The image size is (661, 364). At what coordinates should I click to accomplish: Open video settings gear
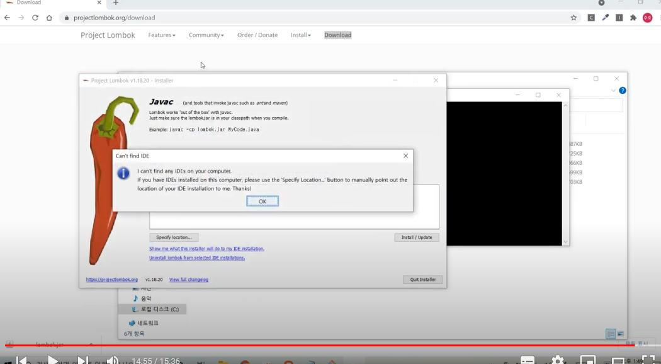558,360
